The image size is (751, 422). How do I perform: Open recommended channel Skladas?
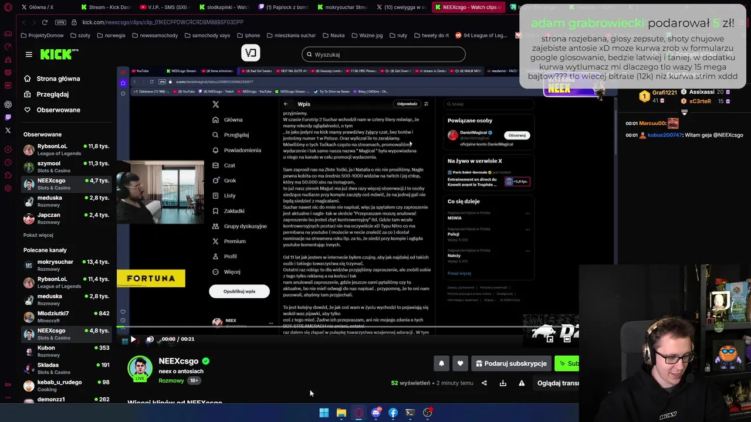coord(66,368)
